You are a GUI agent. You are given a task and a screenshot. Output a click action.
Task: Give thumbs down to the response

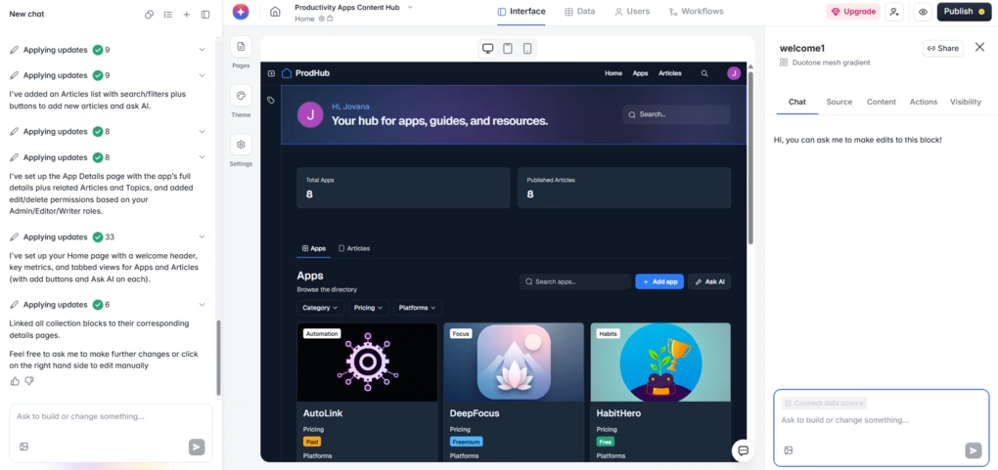(28, 381)
